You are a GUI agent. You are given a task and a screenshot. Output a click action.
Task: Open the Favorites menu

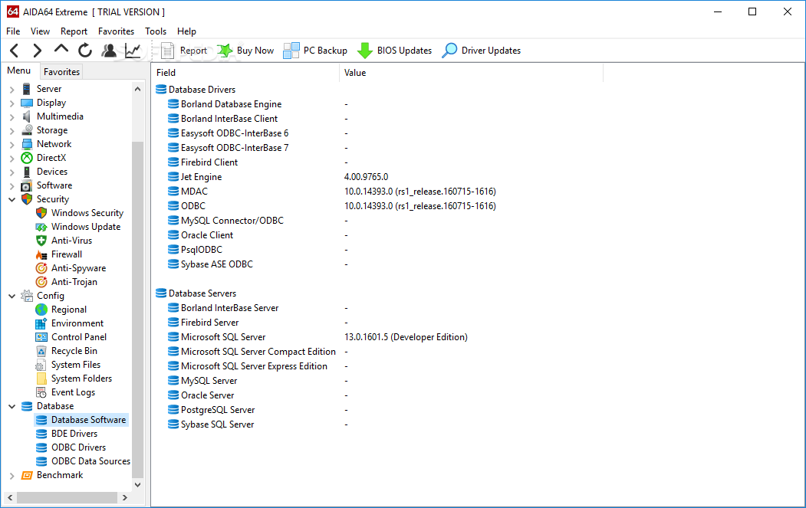116,31
